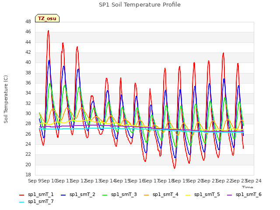Click the purple sp1_smT_6 legend swatch
The image size is (280, 210).
(229, 195)
